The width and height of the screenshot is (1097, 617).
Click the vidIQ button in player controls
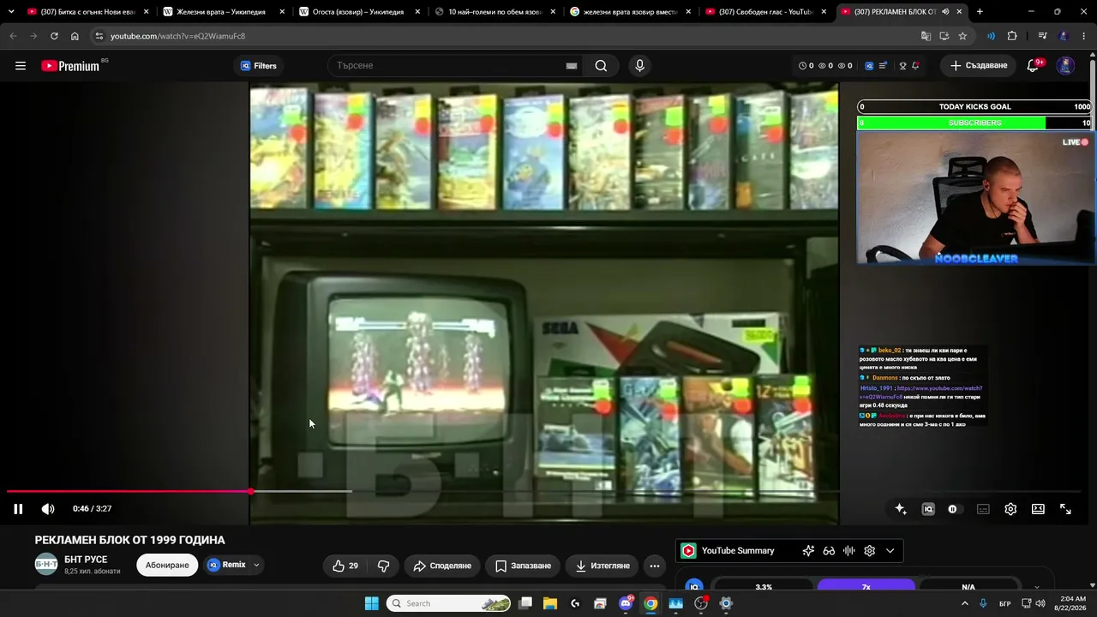tap(928, 509)
